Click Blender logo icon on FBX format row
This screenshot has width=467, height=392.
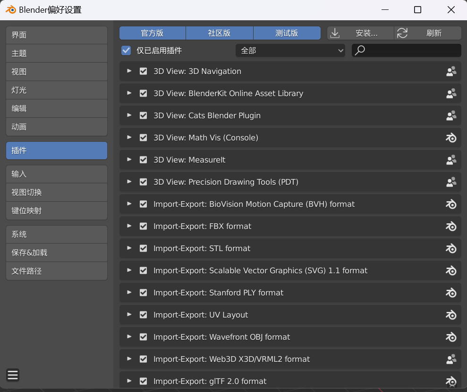(x=451, y=226)
